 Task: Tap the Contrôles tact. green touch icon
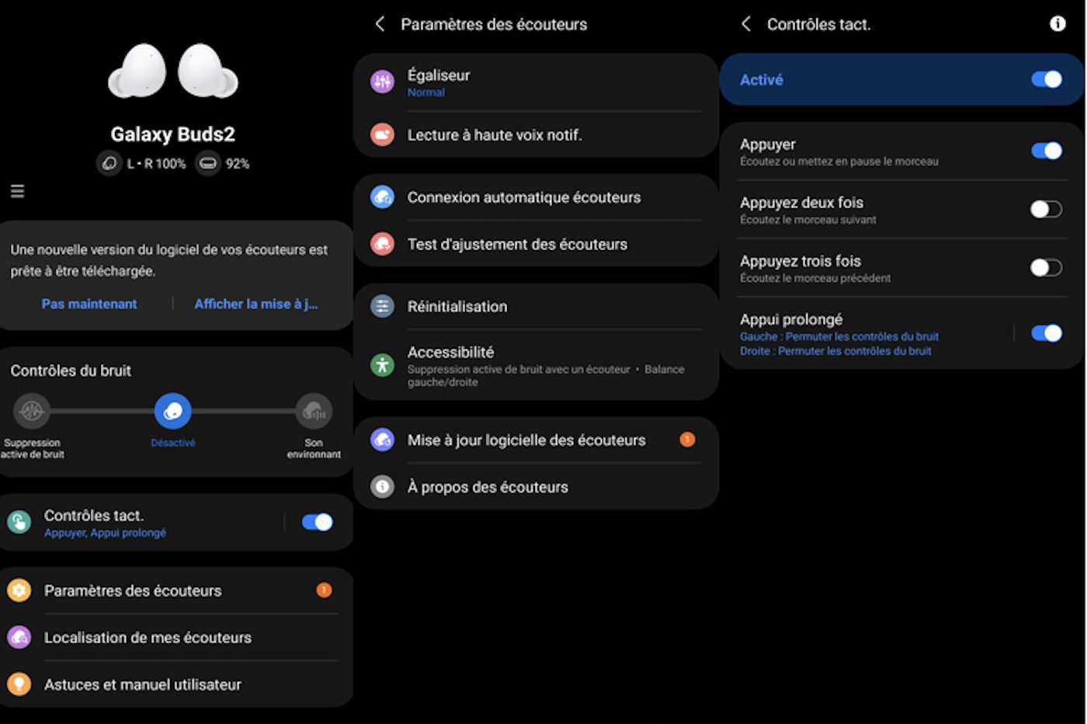pyautogui.click(x=19, y=522)
